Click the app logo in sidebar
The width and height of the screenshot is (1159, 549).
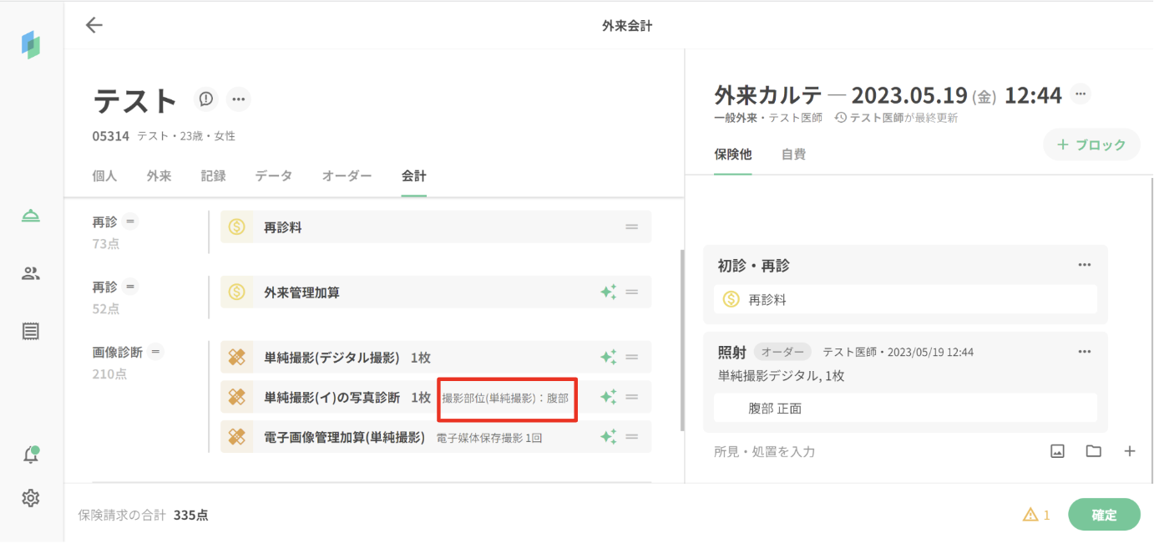click(31, 44)
